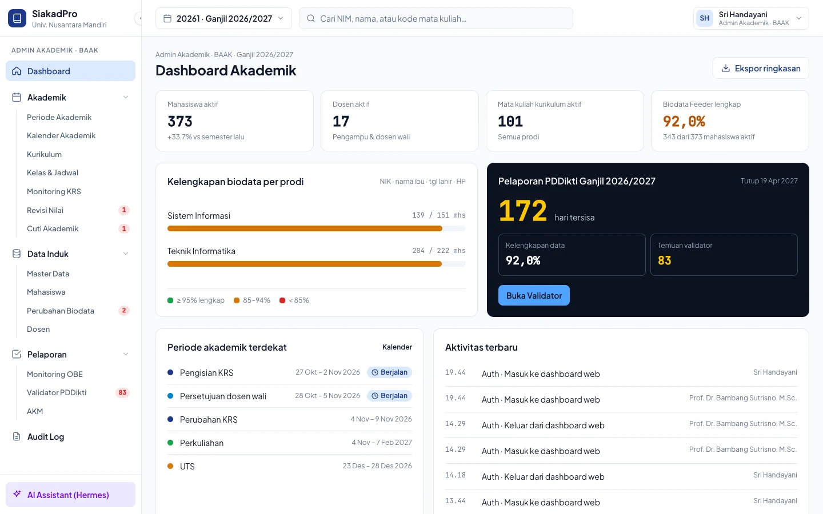Viewport: 823px width, 514px height.
Task: Click the download icon on Ekspor ringkasan
Action: [x=726, y=69]
